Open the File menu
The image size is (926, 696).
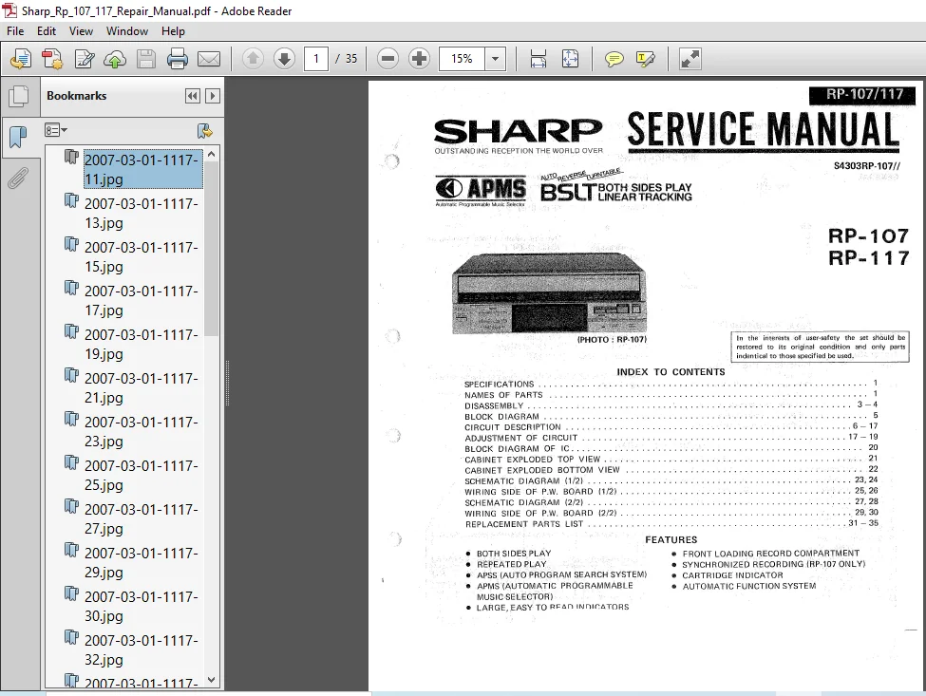tap(15, 31)
